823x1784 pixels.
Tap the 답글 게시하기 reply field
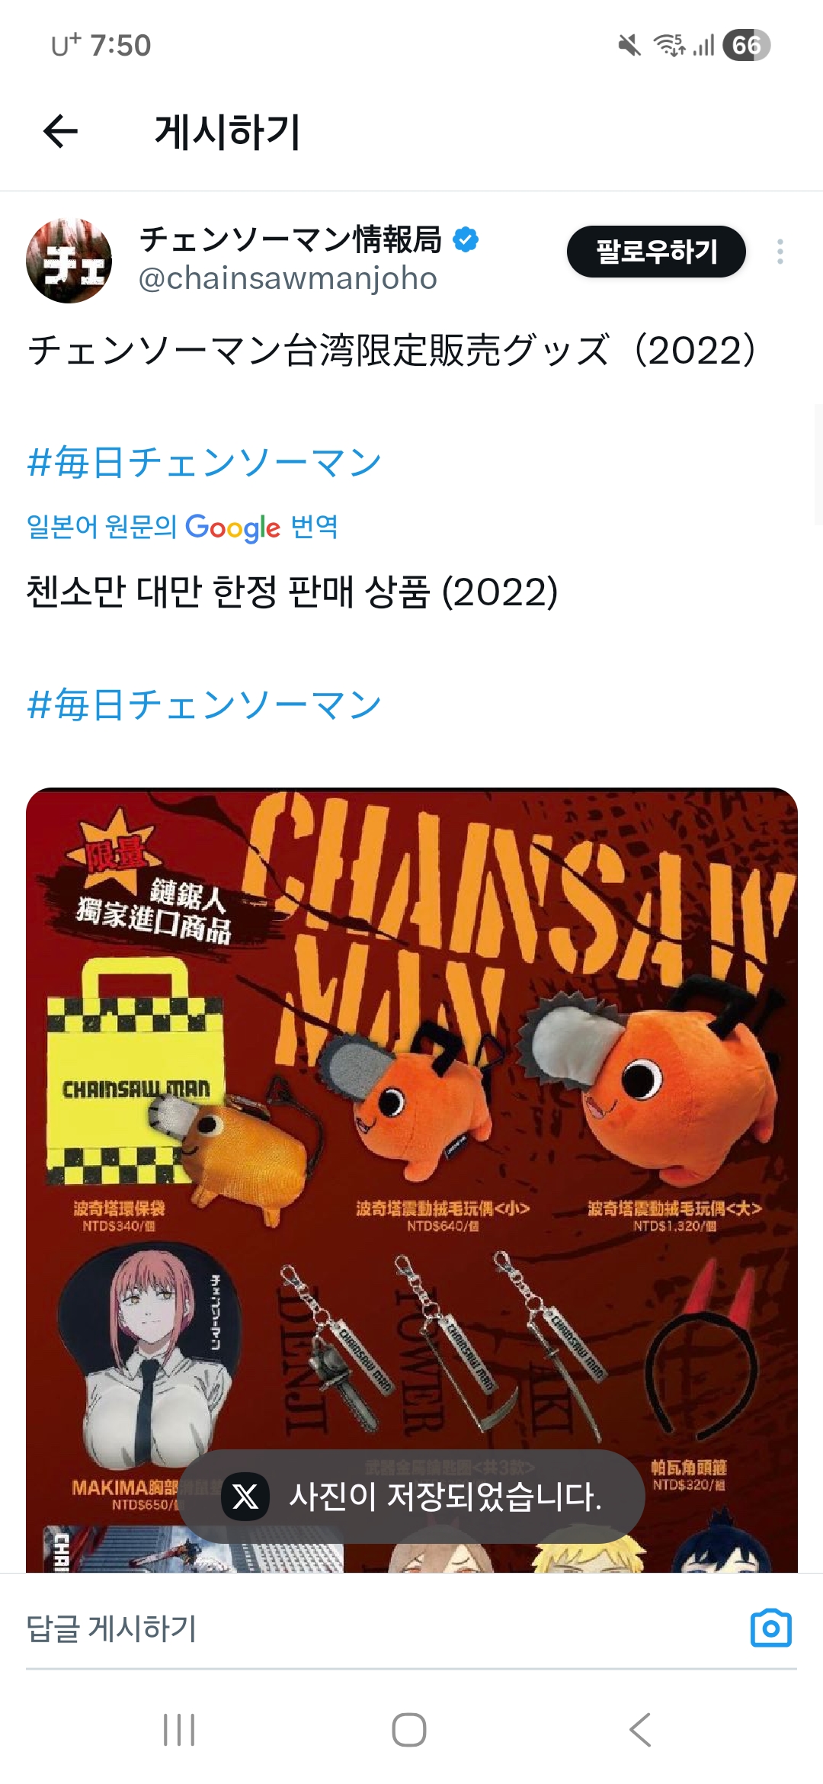381,1628
